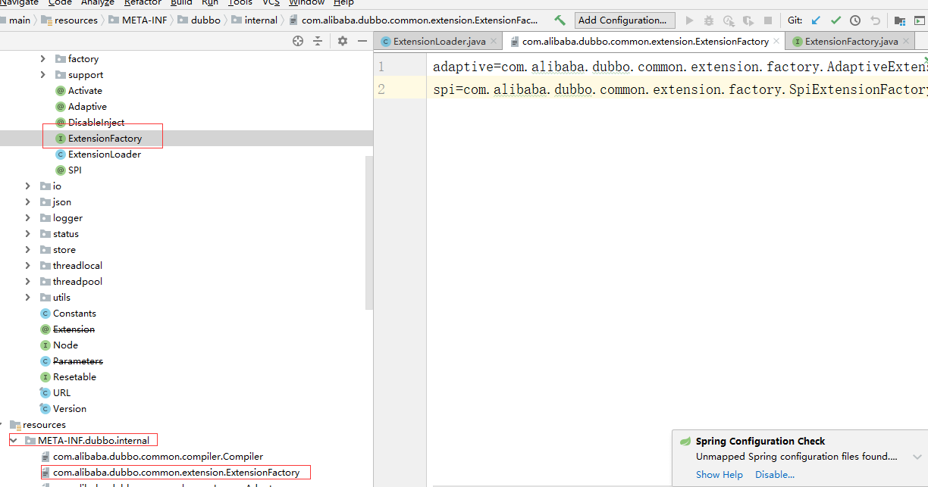Open the Window menu

306,3
